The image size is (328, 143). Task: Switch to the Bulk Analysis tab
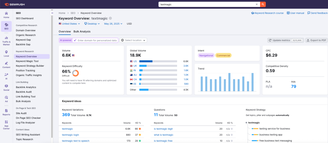coord(82,32)
